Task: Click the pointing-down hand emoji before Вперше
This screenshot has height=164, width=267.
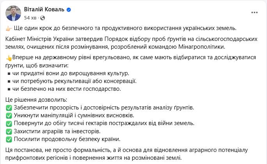Action: (x=9, y=58)
